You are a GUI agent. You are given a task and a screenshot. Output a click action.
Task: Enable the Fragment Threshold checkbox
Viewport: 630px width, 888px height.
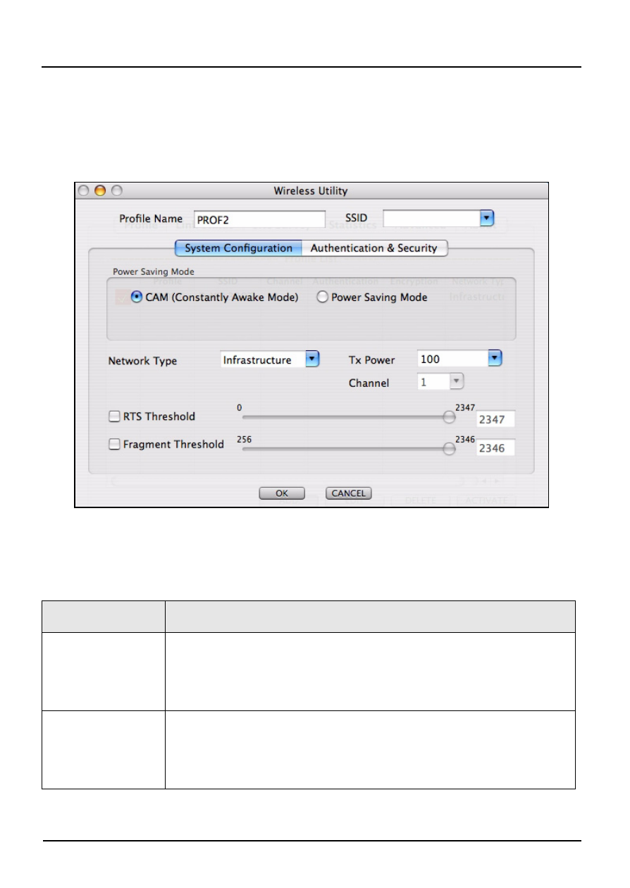tap(114, 445)
